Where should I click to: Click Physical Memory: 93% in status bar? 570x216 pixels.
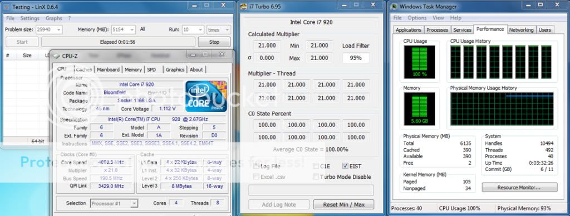(524, 208)
